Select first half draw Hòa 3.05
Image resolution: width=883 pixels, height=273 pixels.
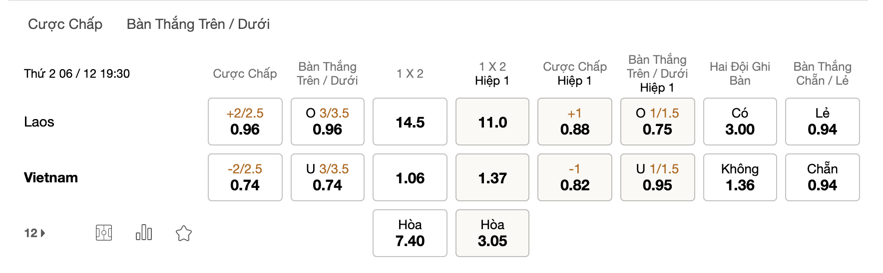(x=492, y=233)
